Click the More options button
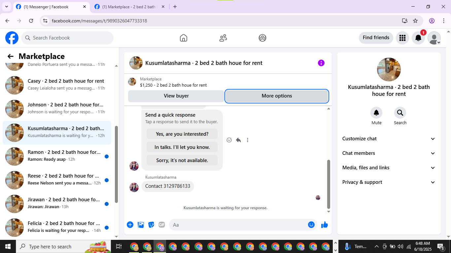Viewport: 451px width, 253px height. point(277,96)
